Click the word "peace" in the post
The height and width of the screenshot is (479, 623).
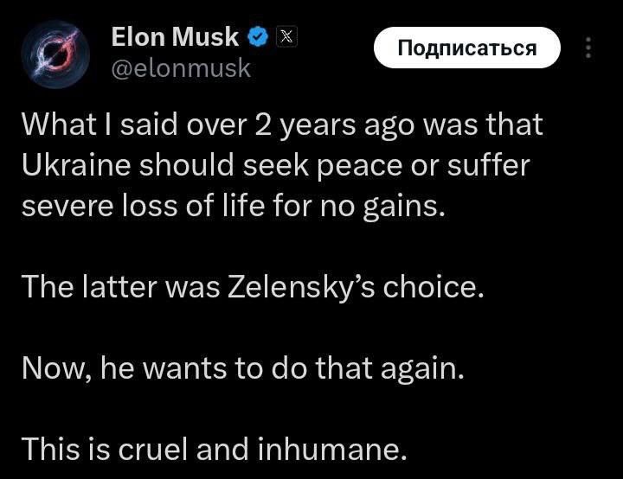[360, 167]
